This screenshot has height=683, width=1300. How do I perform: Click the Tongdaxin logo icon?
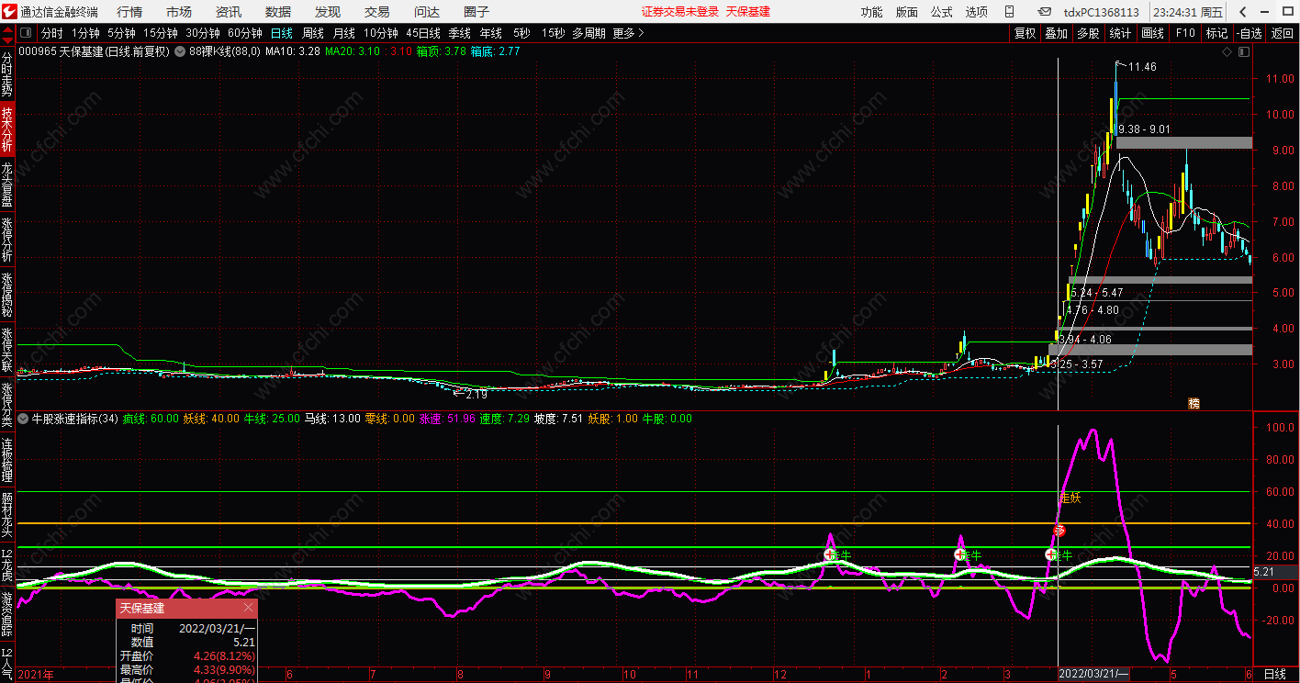tap(8, 12)
